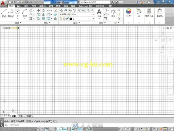The width and height of the screenshot is (174, 131).
Task: Switch to the Insert ribbon tab
Action: (19, 6)
